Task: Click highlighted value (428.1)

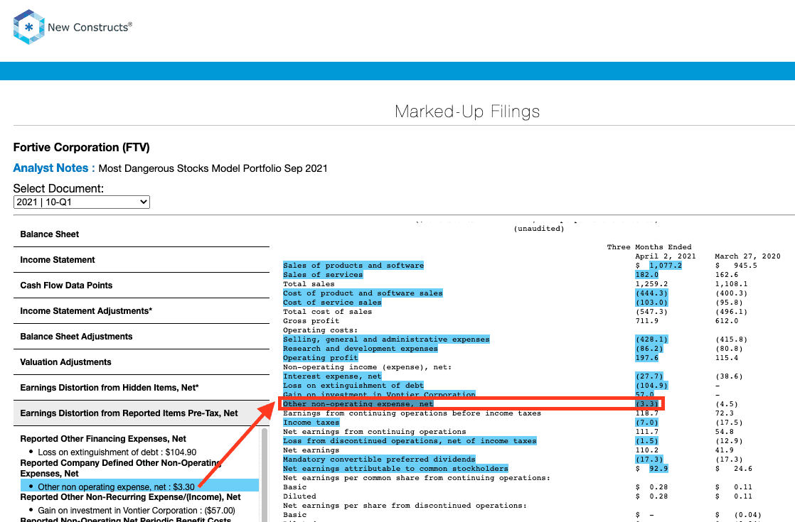Action: click(x=651, y=339)
